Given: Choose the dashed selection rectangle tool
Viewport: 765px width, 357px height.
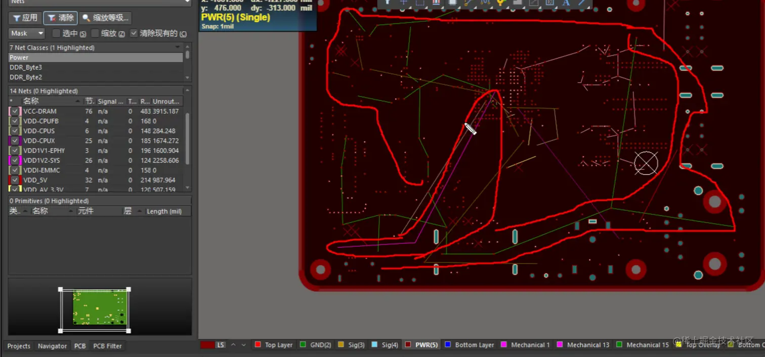Looking at the screenshot, I should [x=420, y=3].
